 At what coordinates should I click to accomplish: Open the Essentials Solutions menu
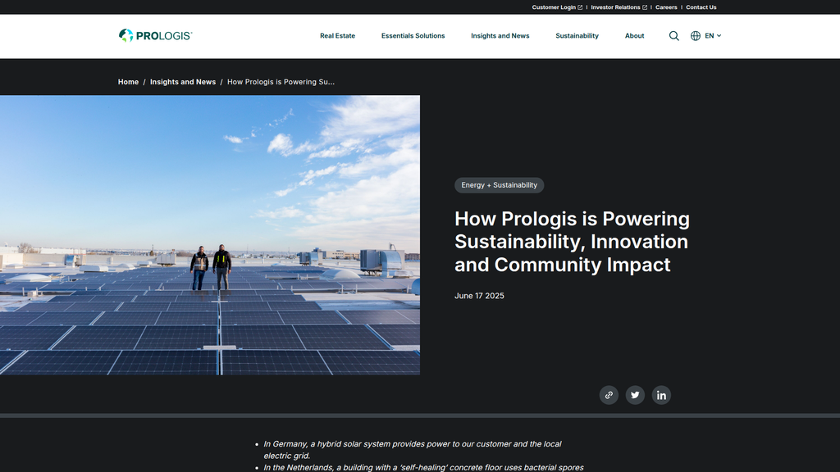413,36
